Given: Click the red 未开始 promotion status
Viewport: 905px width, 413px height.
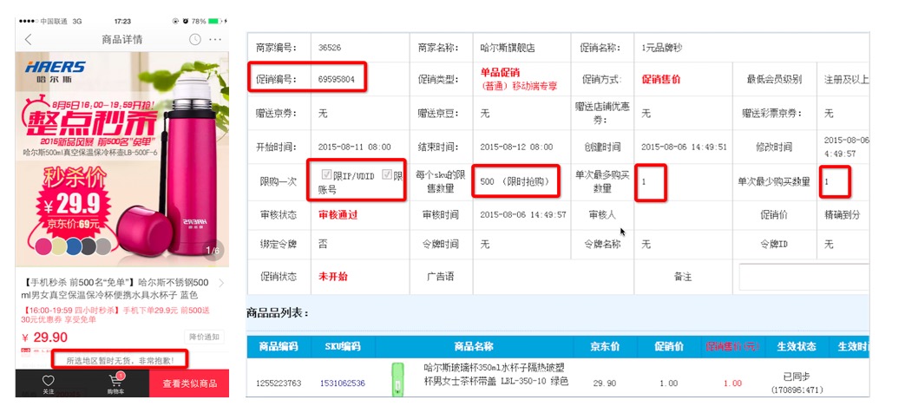Looking at the screenshot, I should 333,276.
